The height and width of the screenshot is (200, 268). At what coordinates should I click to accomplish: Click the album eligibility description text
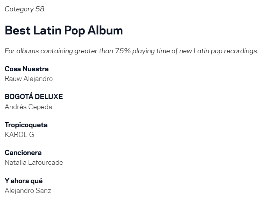[131, 51]
